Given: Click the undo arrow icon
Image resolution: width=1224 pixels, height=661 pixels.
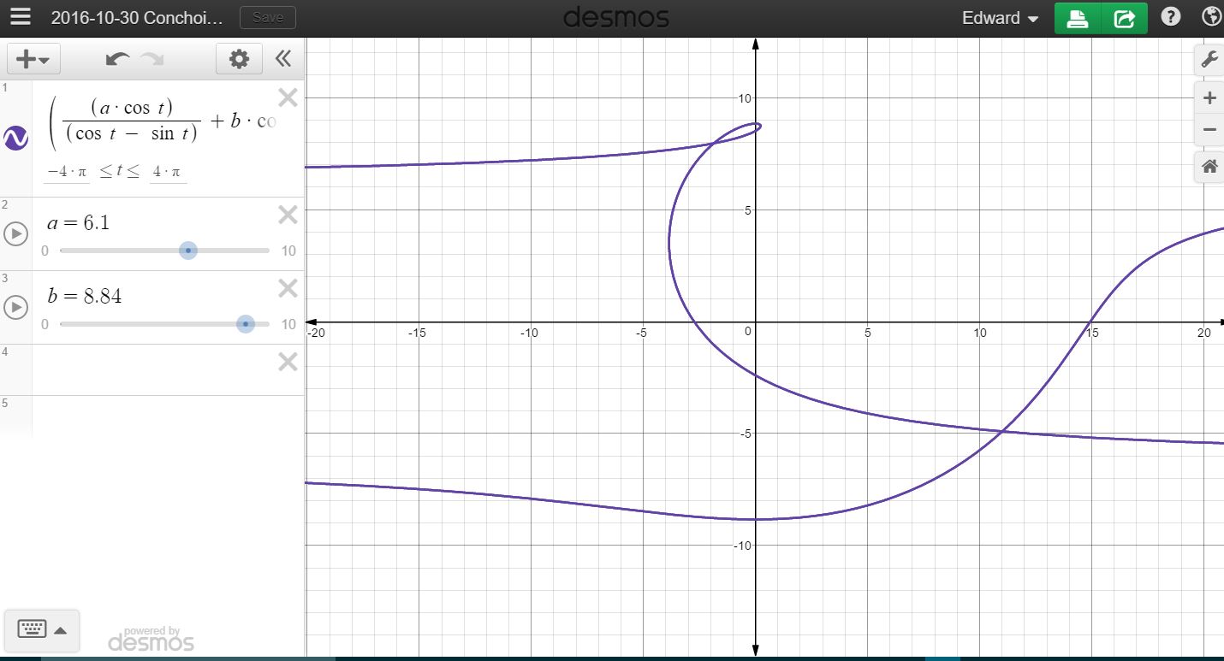Looking at the screenshot, I should [x=119, y=58].
